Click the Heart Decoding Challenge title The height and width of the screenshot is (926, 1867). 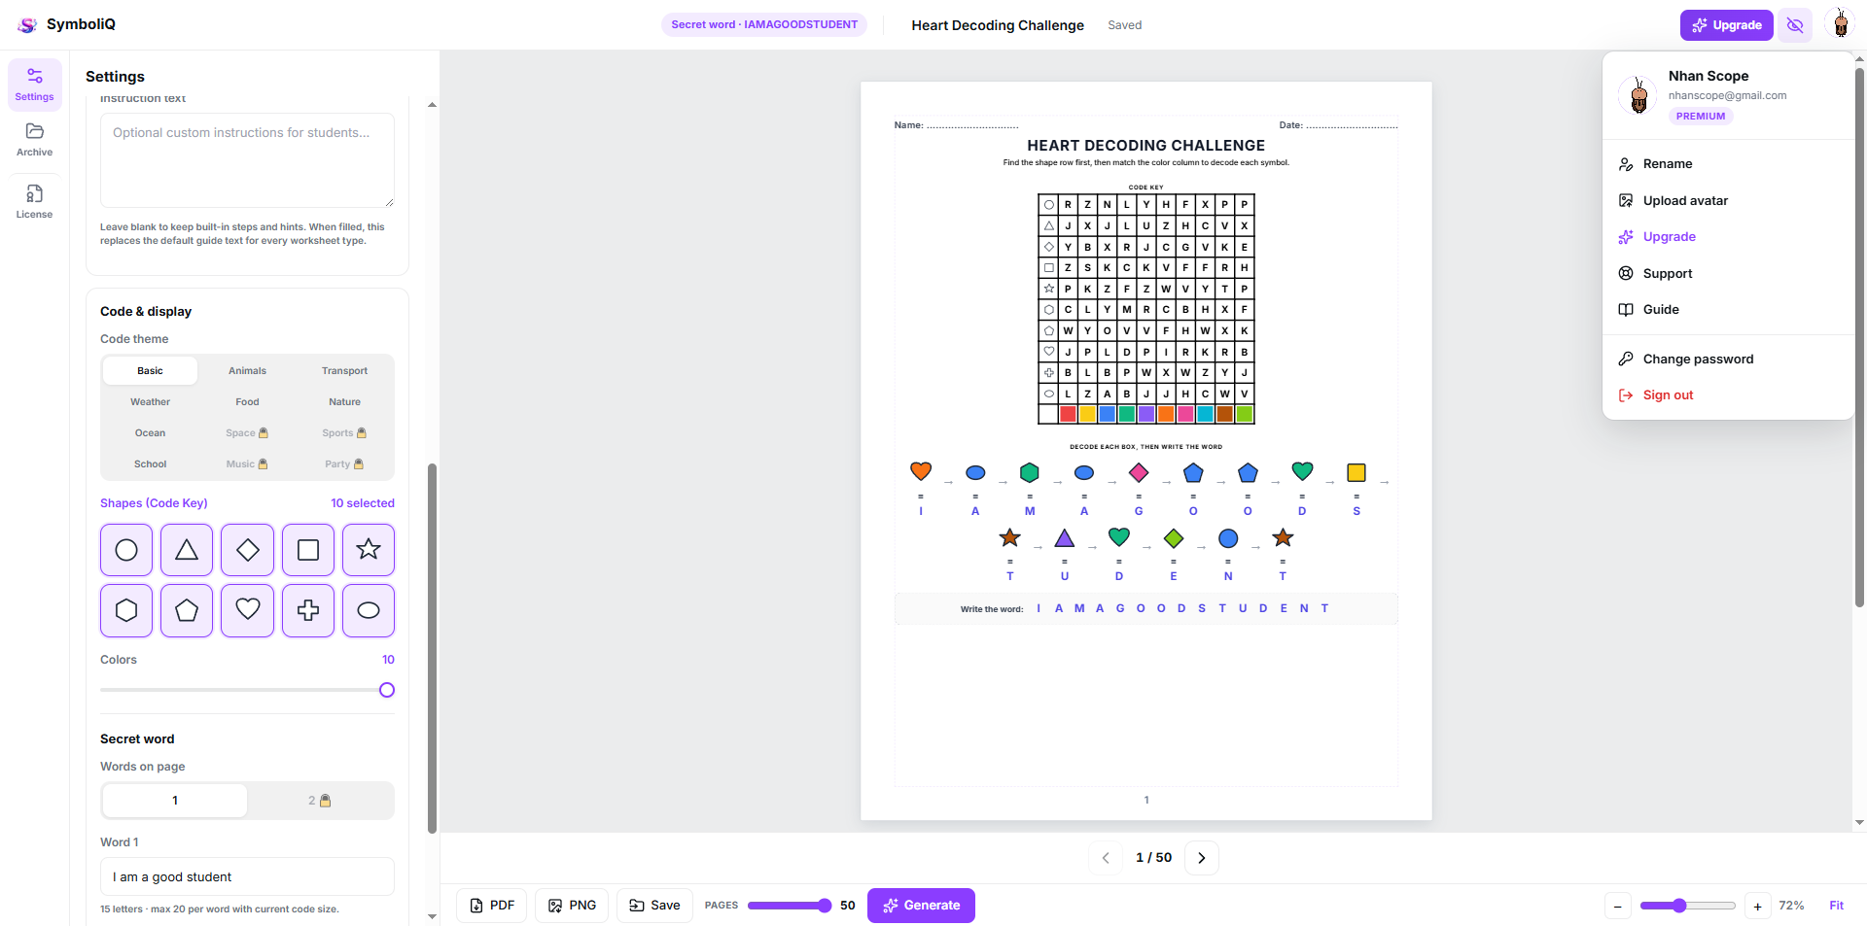[998, 25]
